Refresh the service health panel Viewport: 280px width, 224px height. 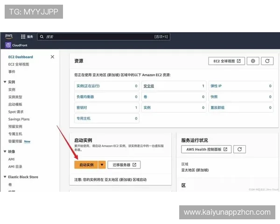pyautogui.click(x=239, y=149)
